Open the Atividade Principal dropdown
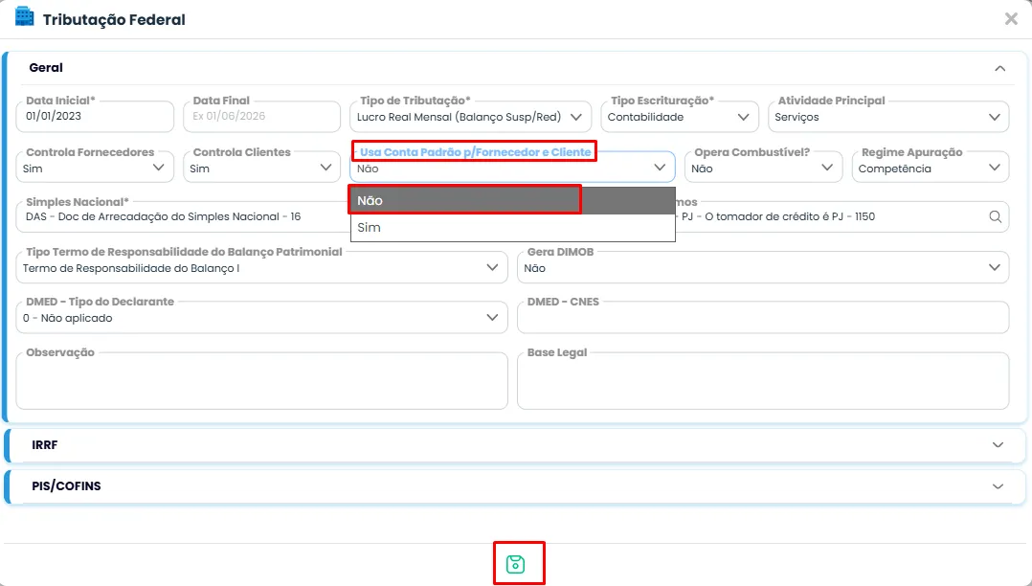 pos(888,117)
